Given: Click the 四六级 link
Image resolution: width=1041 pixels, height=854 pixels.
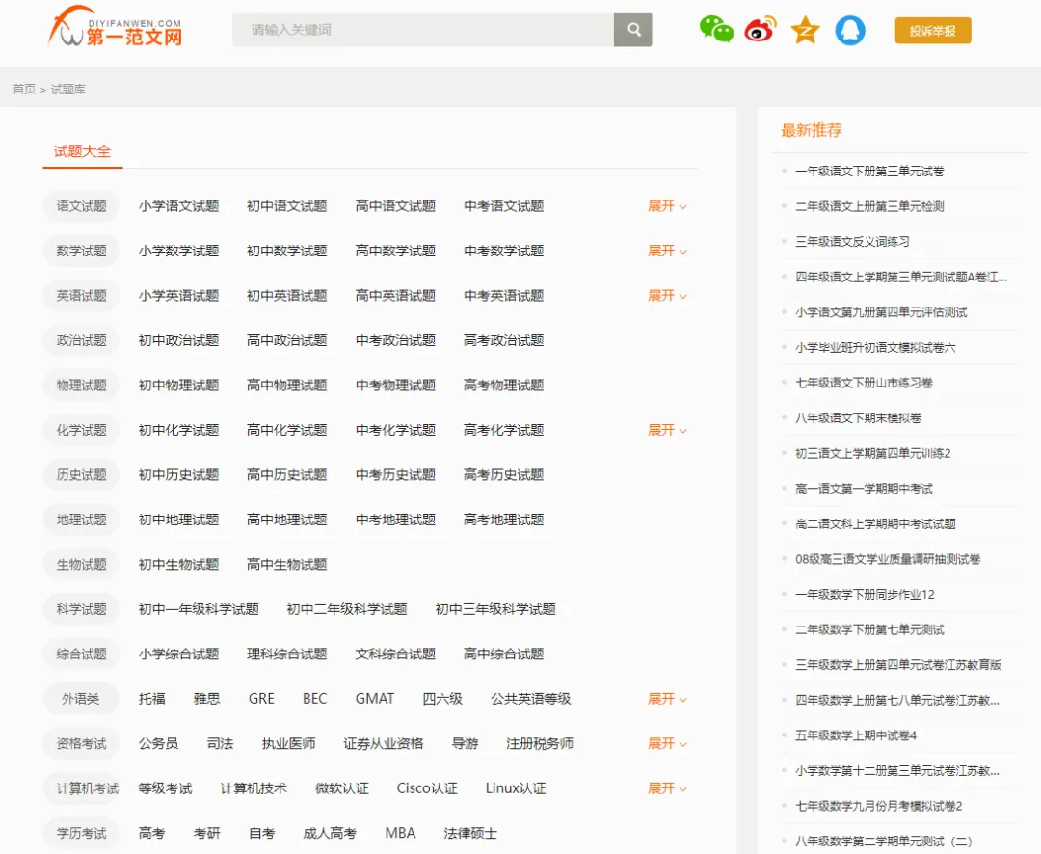Looking at the screenshot, I should tap(442, 699).
